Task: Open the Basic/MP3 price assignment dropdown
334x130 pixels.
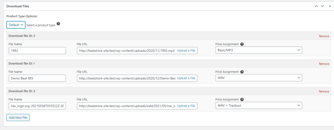Action: (259, 50)
